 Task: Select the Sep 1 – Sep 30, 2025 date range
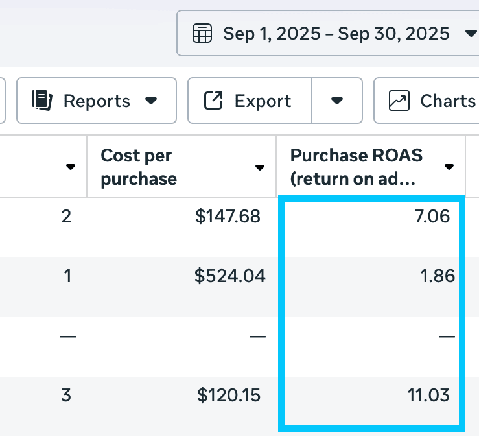point(336,33)
